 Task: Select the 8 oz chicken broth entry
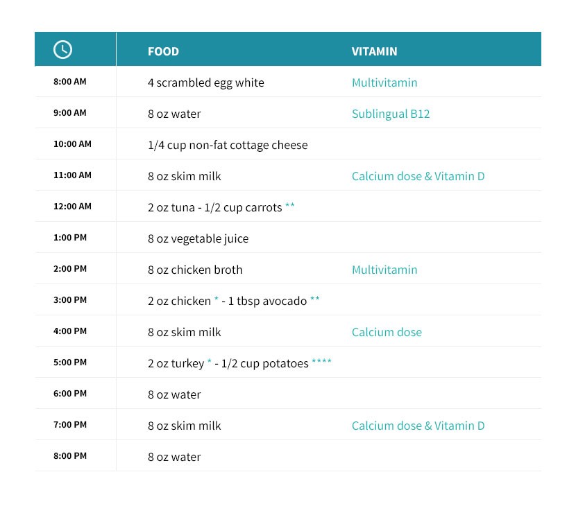click(x=195, y=270)
